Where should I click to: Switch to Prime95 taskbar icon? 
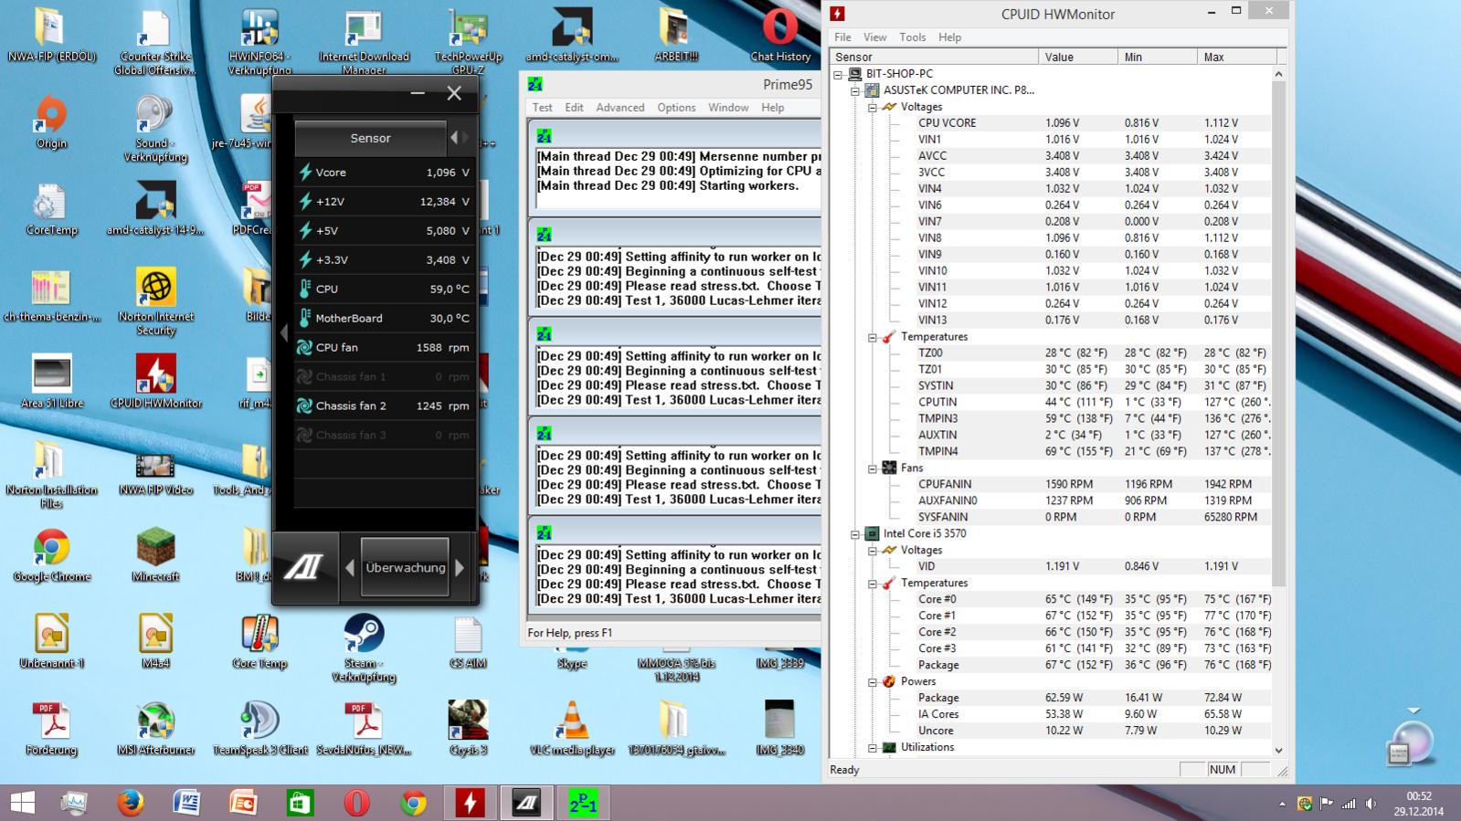(583, 803)
